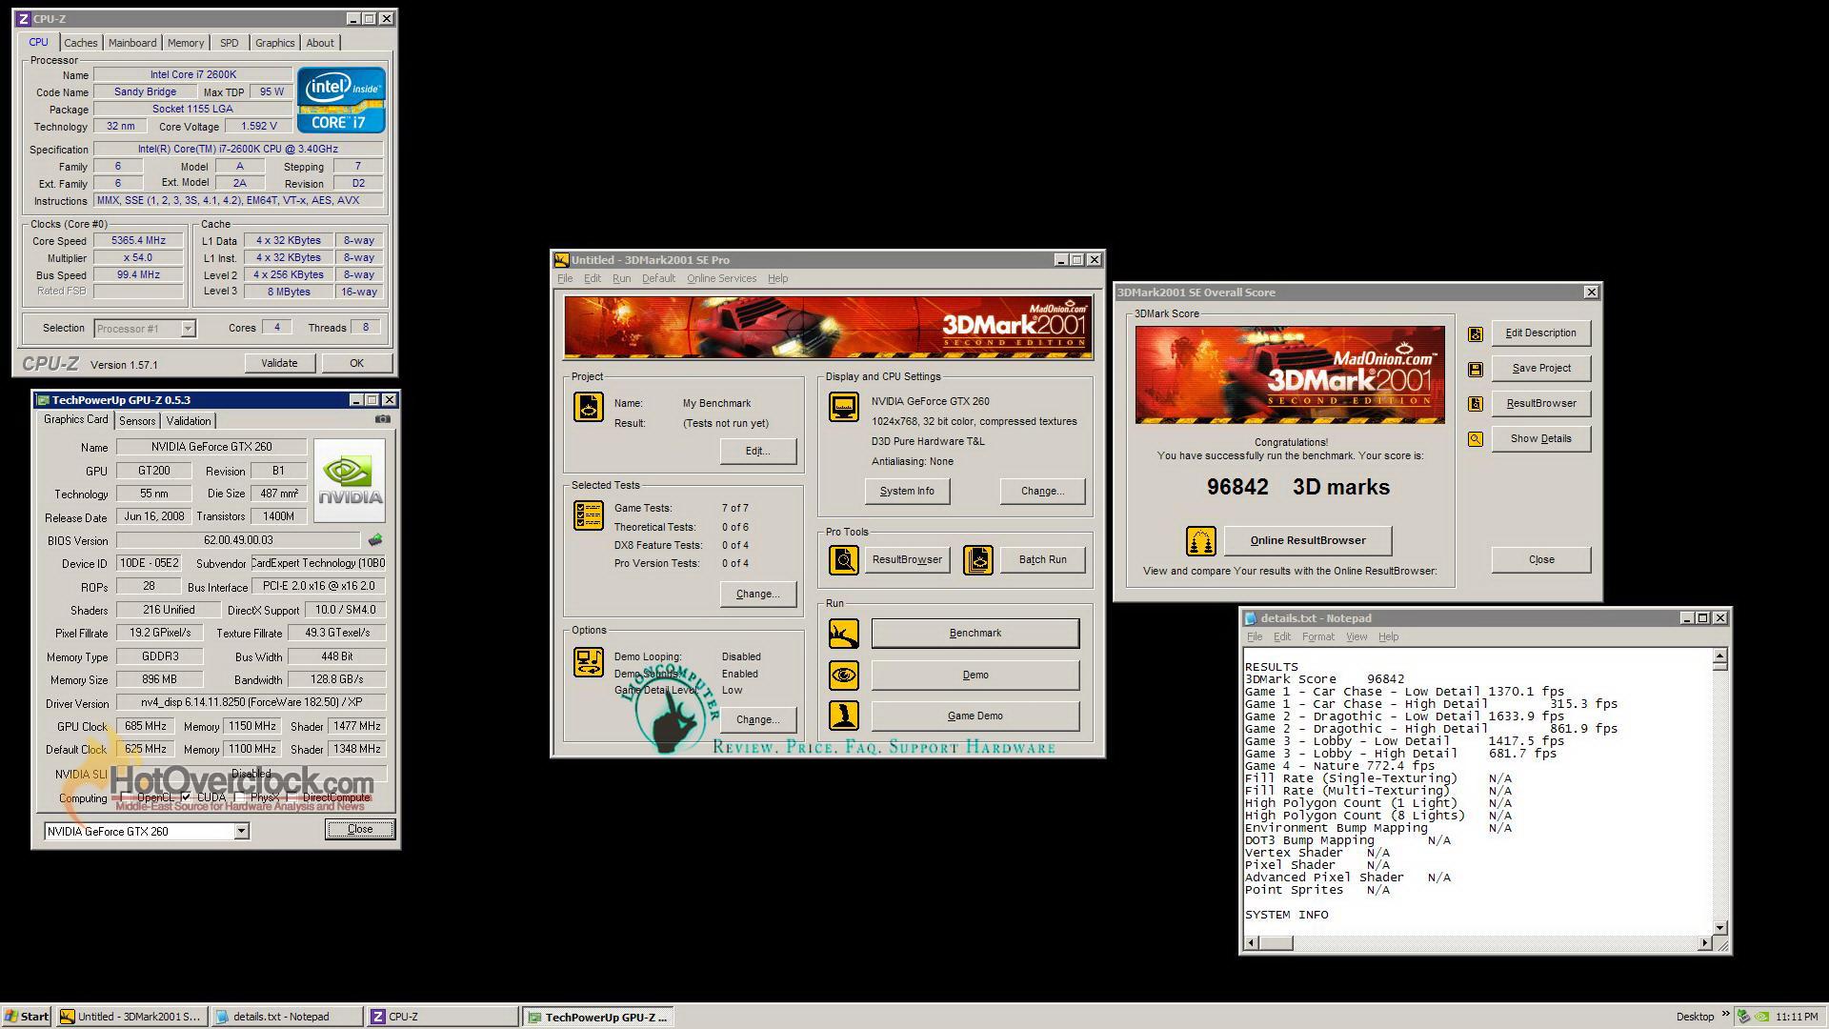Click the GPU-Z screenshot camera icon

point(382,419)
